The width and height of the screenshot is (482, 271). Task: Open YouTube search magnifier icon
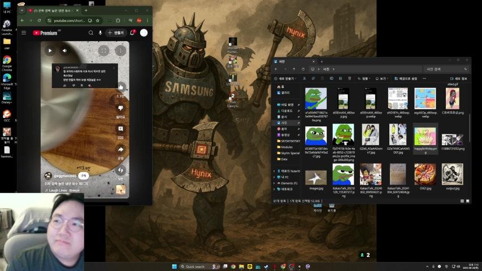point(90,33)
